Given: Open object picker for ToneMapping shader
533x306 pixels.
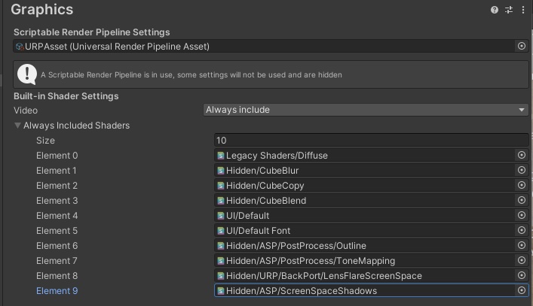Looking at the screenshot, I should [x=521, y=260].
